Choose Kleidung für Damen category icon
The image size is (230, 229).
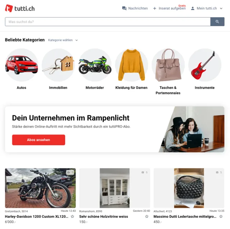(132, 65)
